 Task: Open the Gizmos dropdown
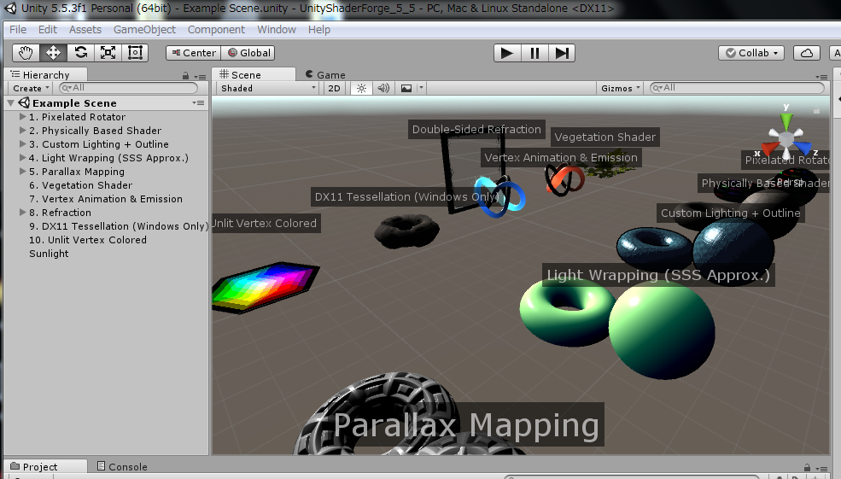tap(620, 88)
